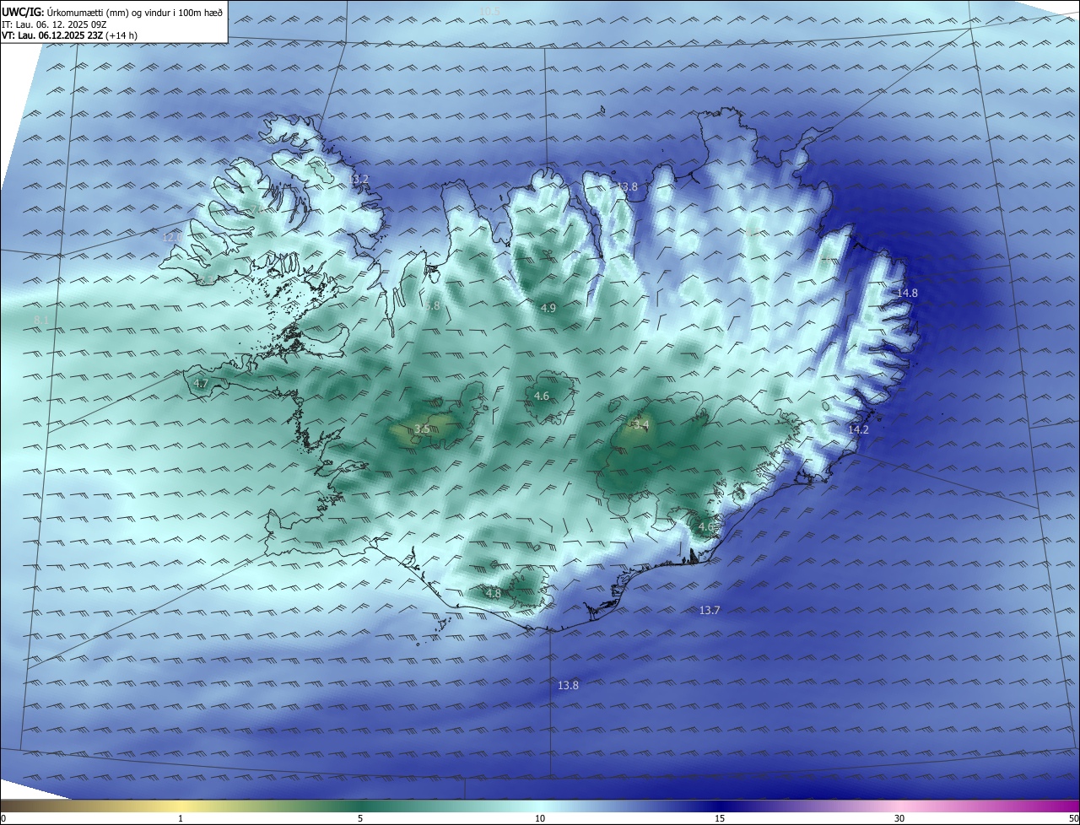
Task: Click the 14.2 value on the southeast coast
Action: [x=858, y=430]
